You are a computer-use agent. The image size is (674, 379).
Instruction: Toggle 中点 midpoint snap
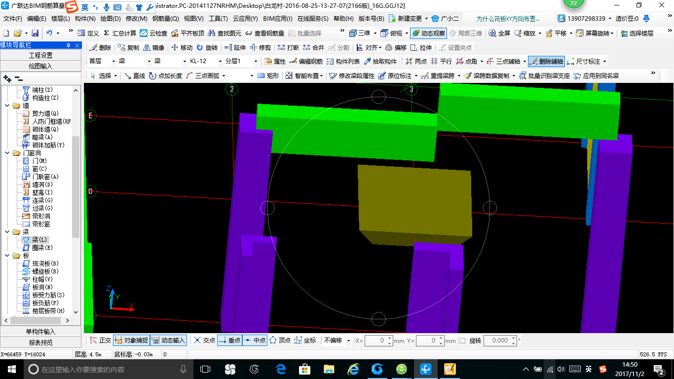click(255, 341)
